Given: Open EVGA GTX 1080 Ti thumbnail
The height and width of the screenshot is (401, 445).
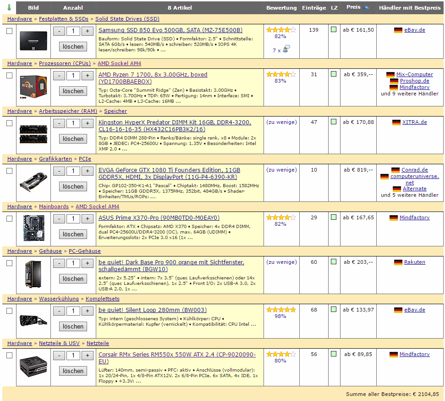Looking at the screenshot, I should tap(33, 182).
